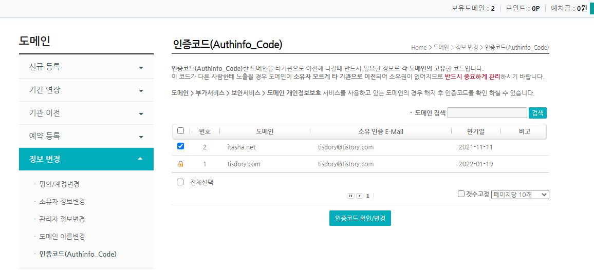Uncheck the itasha.net row checkbox
This screenshot has width=594, height=270.
click(x=181, y=146)
